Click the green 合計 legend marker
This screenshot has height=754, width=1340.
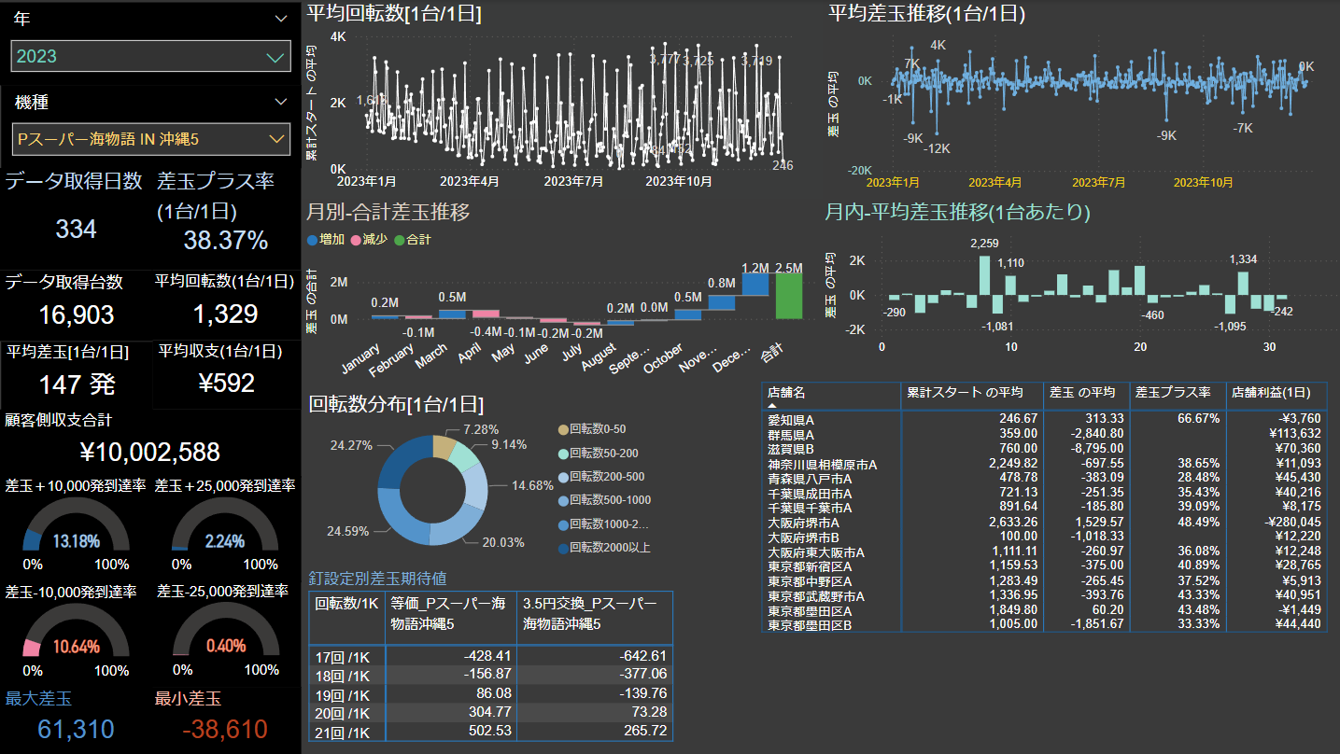(400, 240)
